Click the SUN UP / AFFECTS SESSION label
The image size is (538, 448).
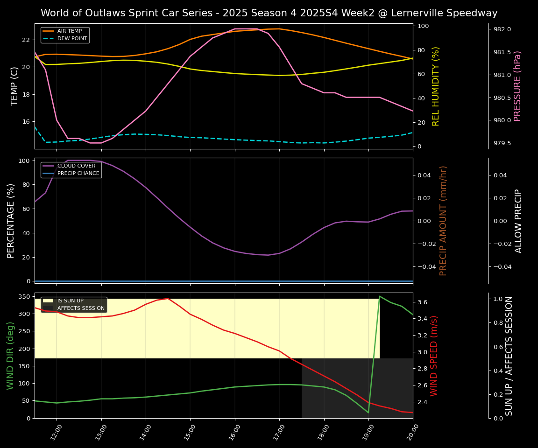[509, 356]
